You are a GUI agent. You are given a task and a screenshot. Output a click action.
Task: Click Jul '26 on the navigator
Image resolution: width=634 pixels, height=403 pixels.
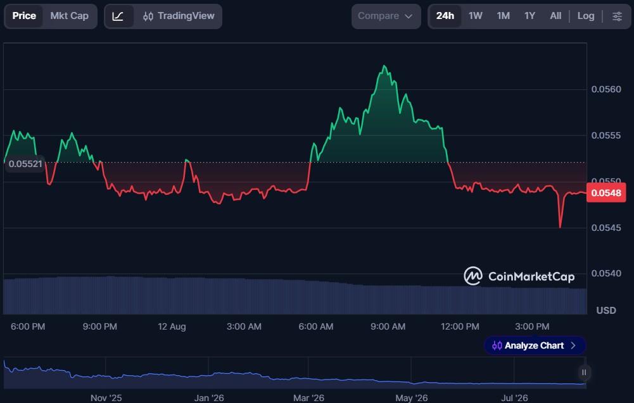click(x=514, y=398)
